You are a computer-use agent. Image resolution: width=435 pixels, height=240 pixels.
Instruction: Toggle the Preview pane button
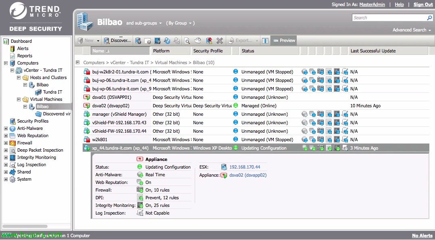pyautogui.click(x=284, y=40)
